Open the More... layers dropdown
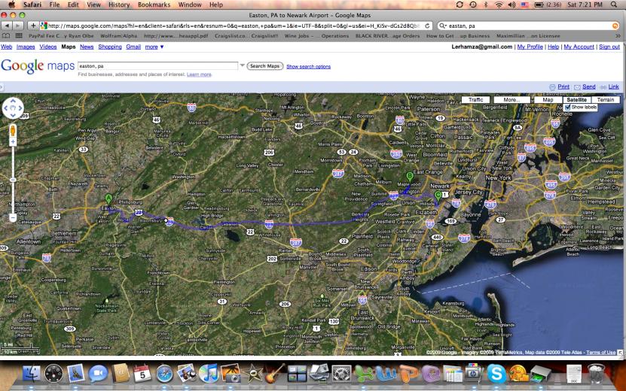The image size is (626, 391). 511,99
